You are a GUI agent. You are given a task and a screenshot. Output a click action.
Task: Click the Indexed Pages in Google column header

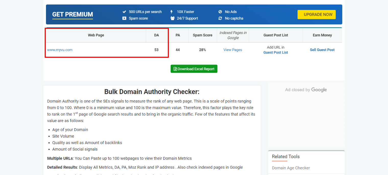click(233, 35)
